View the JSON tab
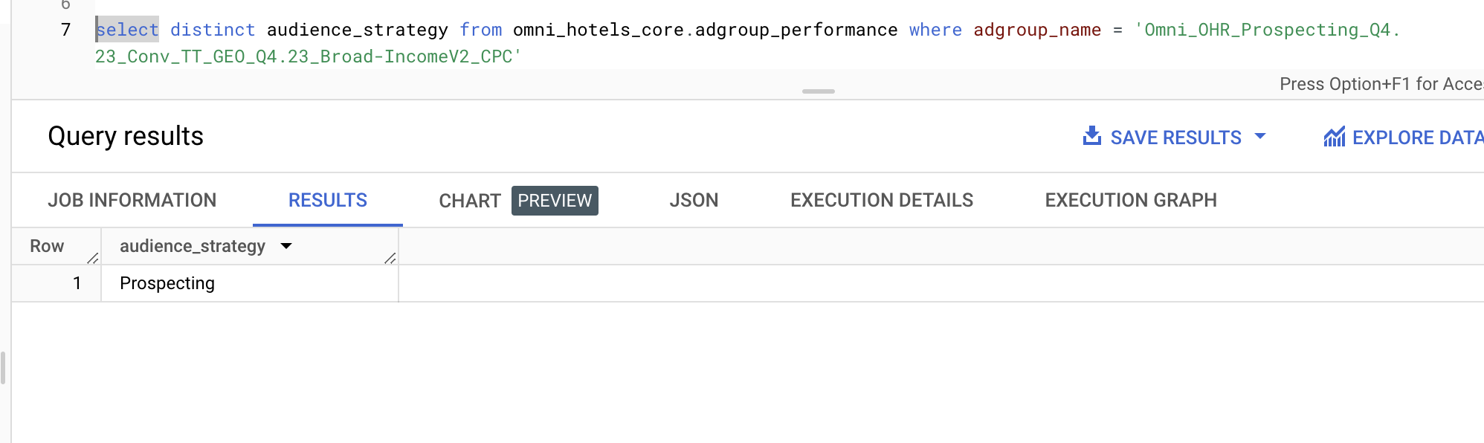The height and width of the screenshot is (443, 1484). pos(694,200)
